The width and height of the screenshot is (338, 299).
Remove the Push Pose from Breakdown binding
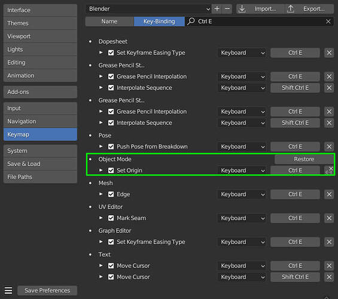[x=329, y=147]
